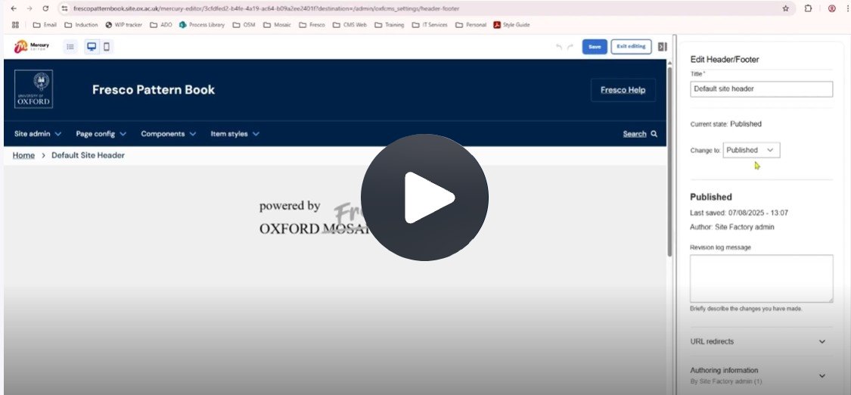
Task: Play the video with the large play button
Action: click(x=424, y=197)
